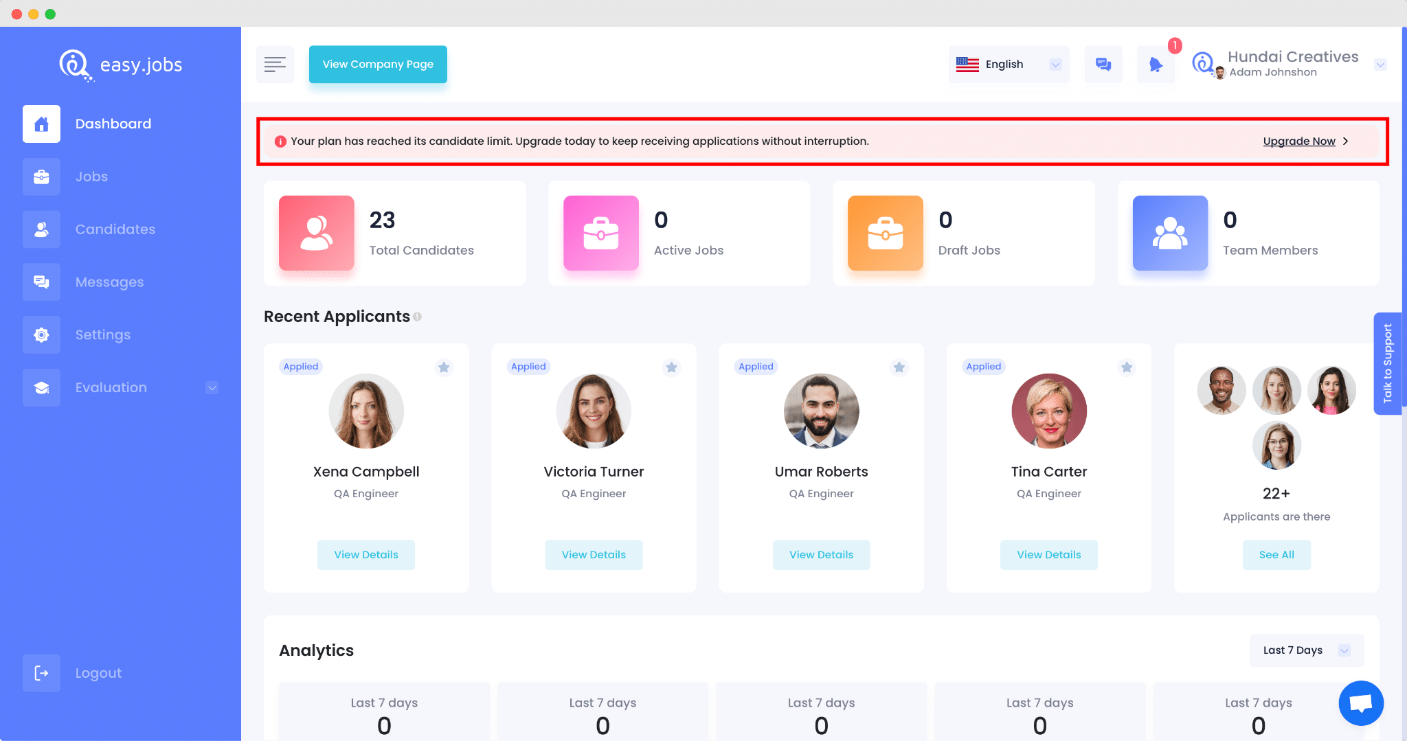The height and width of the screenshot is (741, 1407).
Task: View Details for Xena Campbell
Action: coord(366,555)
